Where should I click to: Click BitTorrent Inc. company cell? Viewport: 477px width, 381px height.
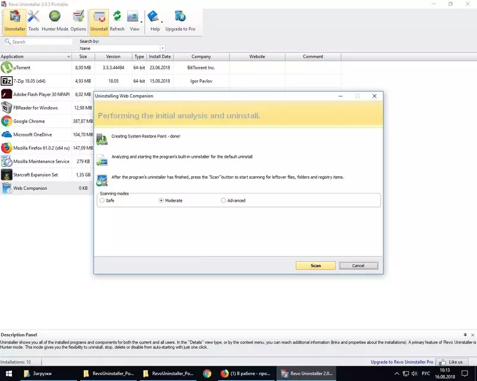tap(201, 67)
